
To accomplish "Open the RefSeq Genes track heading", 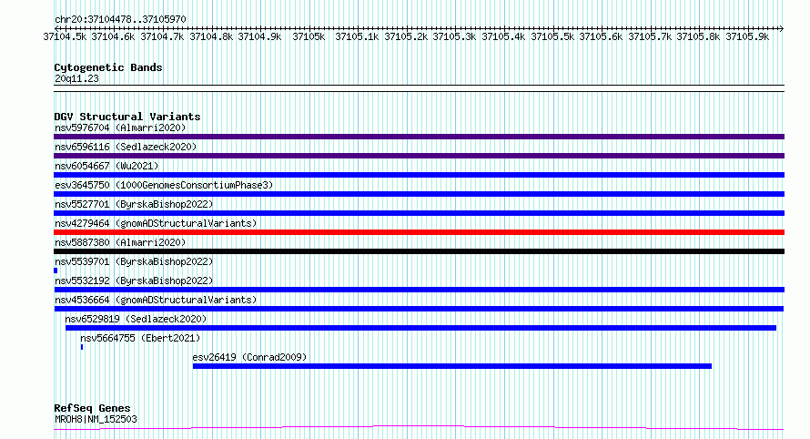I will [x=92, y=408].
